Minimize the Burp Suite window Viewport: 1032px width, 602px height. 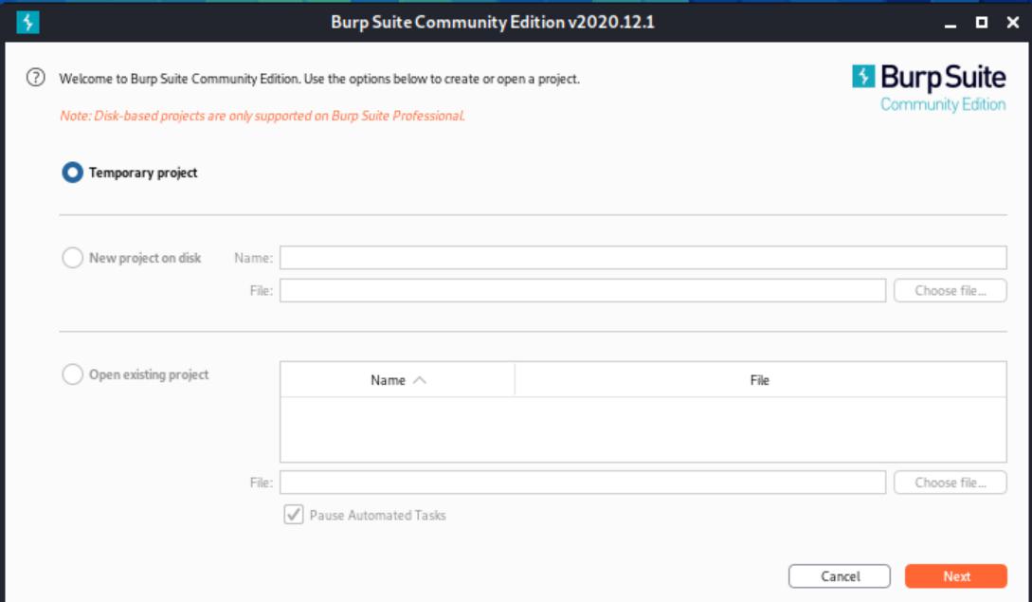pos(951,23)
